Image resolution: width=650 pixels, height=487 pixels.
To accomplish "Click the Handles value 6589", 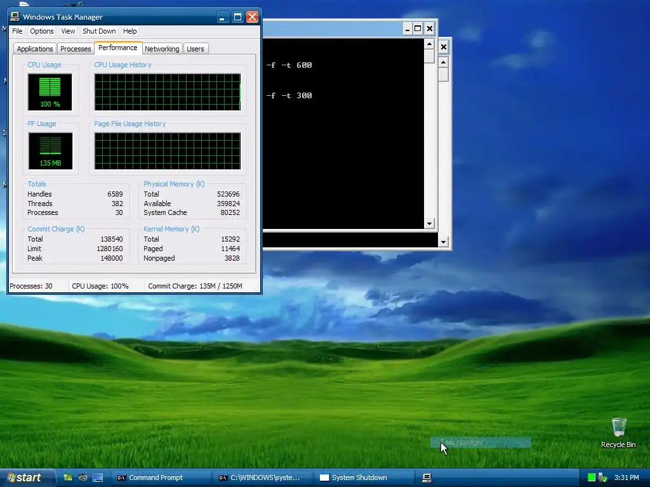I will coord(115,194).
